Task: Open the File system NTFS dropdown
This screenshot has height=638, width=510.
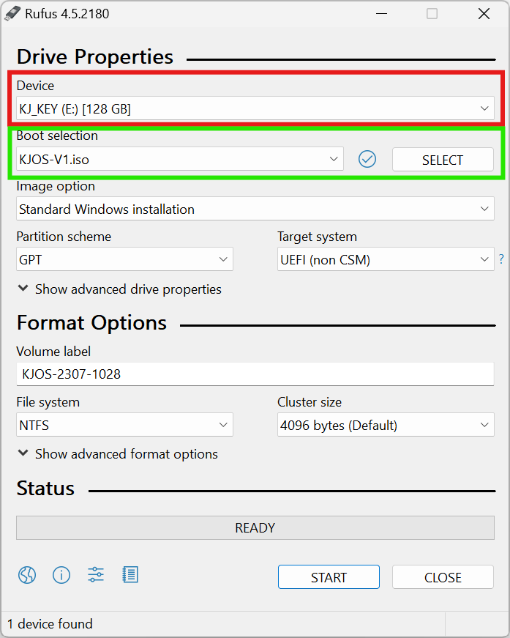Action: (125, 425)
